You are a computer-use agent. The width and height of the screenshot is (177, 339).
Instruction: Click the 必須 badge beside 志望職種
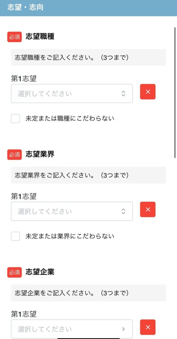pos(15,37)
